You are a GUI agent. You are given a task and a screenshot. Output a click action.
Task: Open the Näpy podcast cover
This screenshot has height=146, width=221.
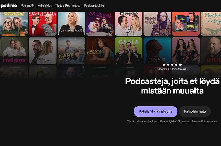click(x=71, y=50)
